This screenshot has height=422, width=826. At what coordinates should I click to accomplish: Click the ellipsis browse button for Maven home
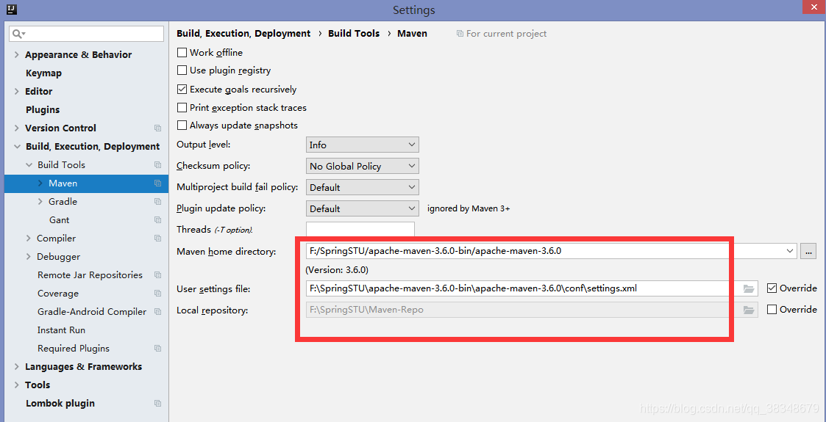tap(808, 251)
